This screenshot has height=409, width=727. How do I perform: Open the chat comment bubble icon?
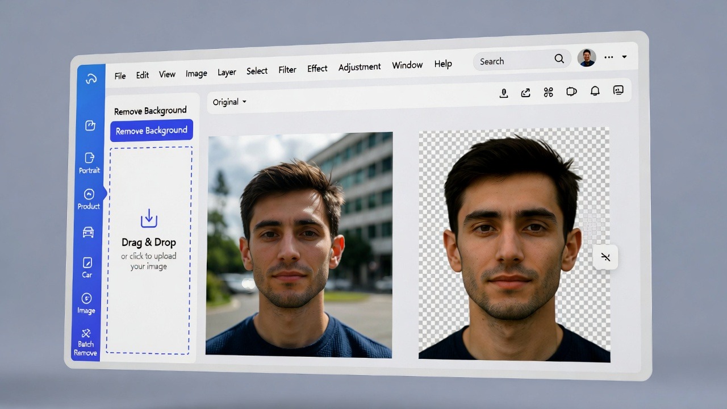[571, 91]
